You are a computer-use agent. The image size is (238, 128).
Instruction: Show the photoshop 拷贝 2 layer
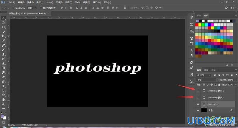pyautogui.click(x=198, y=91)
